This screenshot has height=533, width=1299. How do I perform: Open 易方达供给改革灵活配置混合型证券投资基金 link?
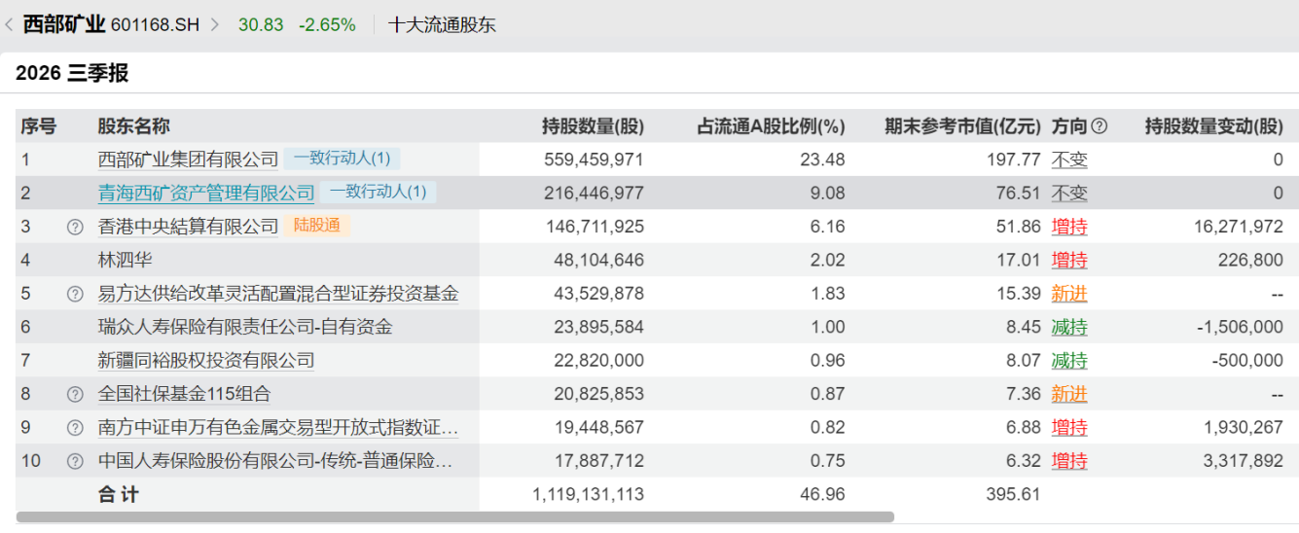(278, 294)
